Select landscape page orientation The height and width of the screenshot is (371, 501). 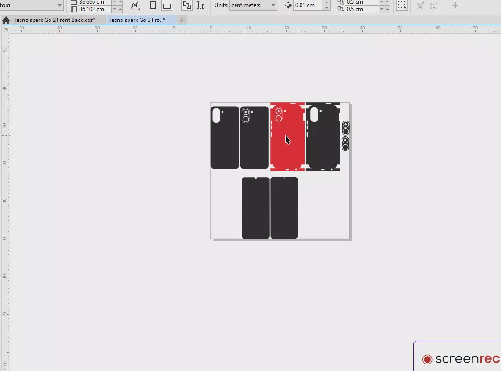[x=166, y=6]
